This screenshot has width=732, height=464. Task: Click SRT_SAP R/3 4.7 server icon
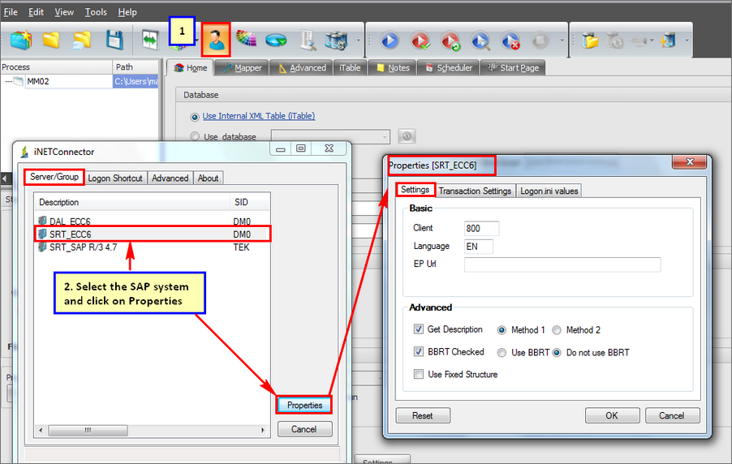point(42,247)
